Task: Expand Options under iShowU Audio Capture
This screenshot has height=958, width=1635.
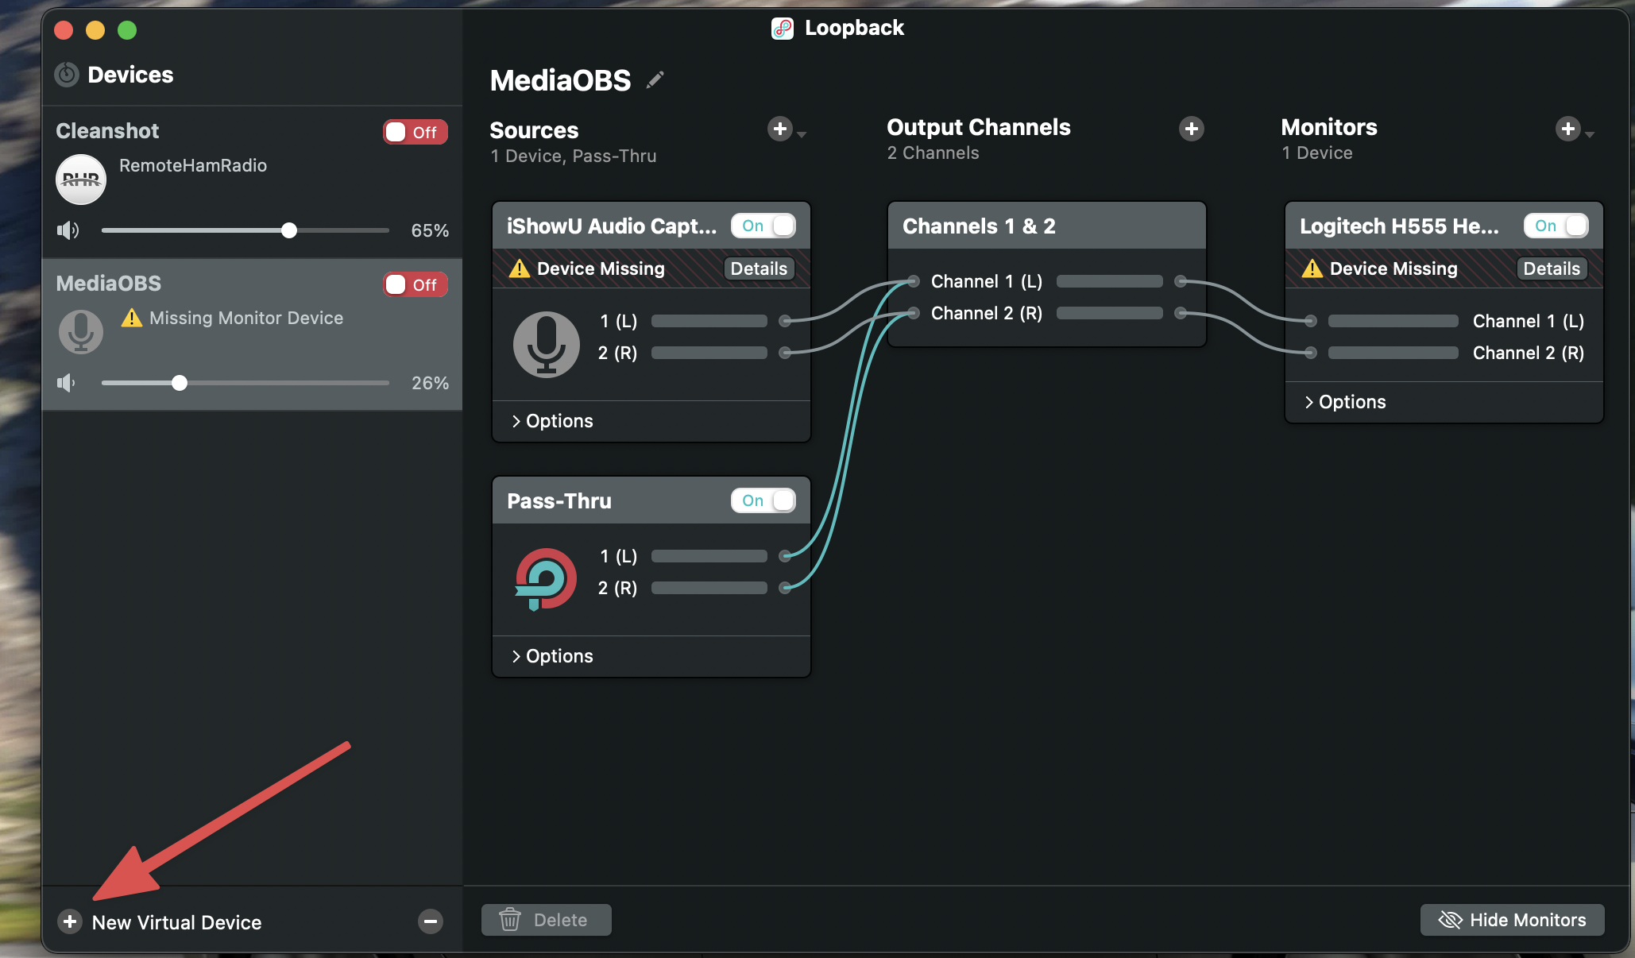Action: pyautogui.click(x=552, y=421)
